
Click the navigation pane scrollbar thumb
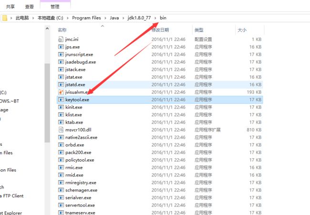pyautogui.click(x=47, y=103)
